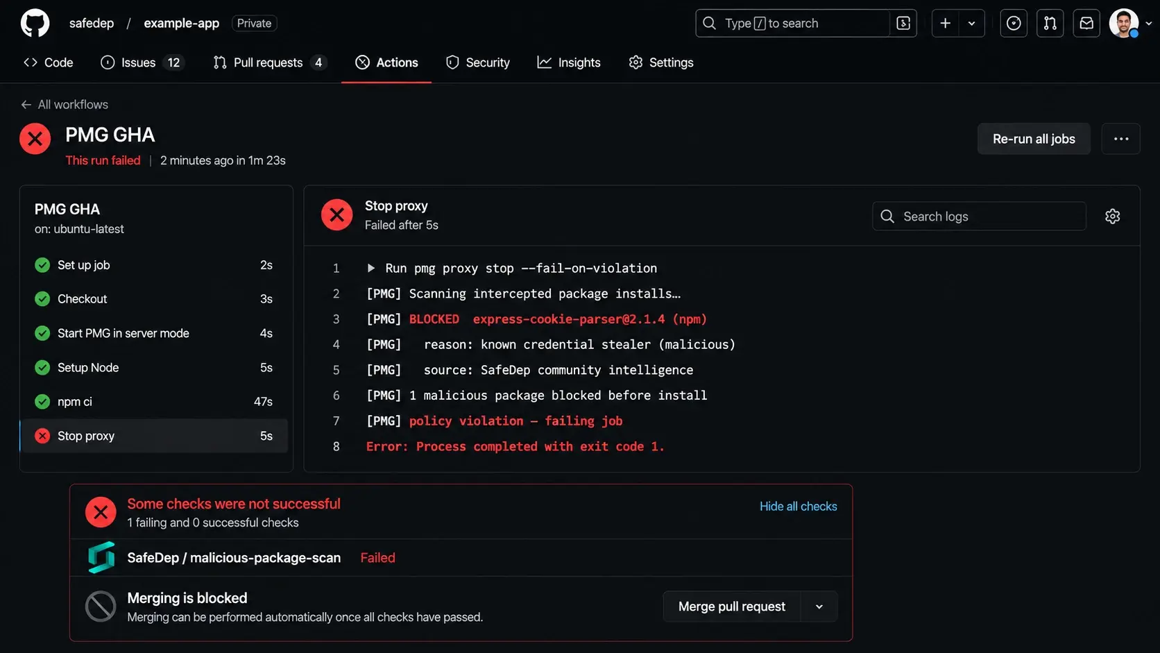1160x653 pixels.
Task: Click the Security shield icon
Action: pyautogui.click(x=452, y=62)
